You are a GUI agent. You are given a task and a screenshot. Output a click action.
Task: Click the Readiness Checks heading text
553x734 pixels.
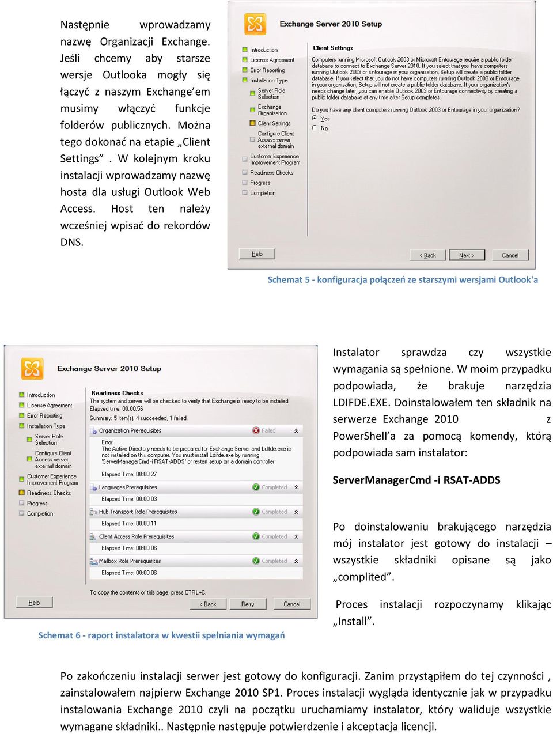[117, 393]
